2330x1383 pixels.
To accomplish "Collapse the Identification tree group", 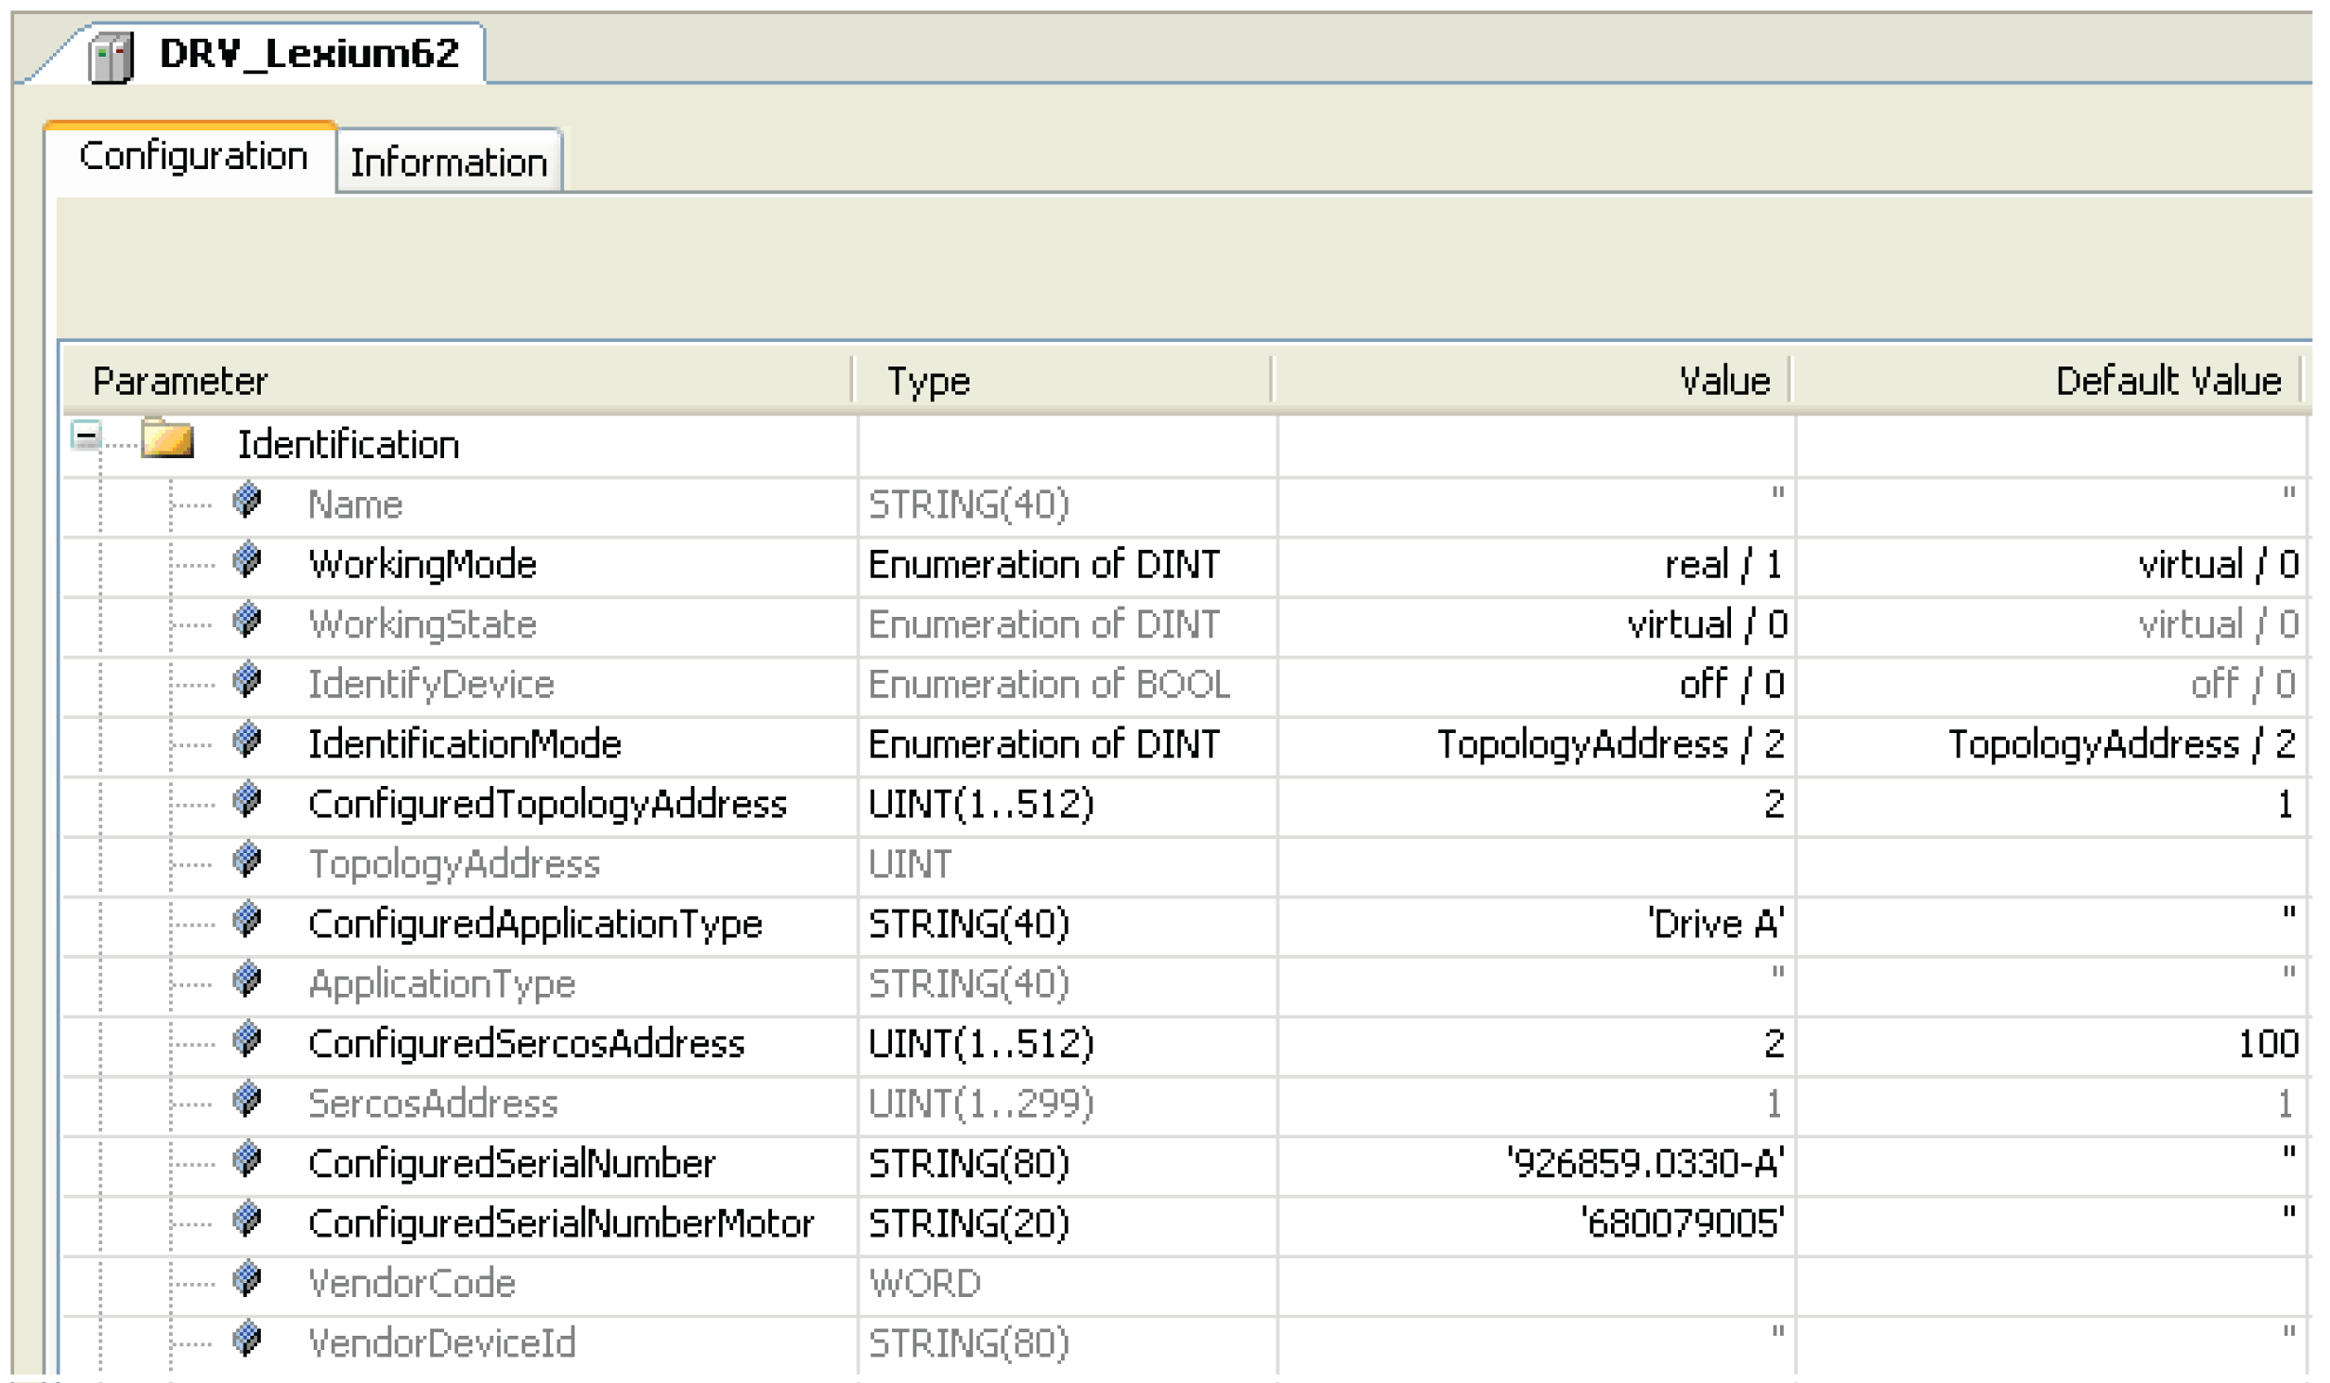I will [86, 436].
